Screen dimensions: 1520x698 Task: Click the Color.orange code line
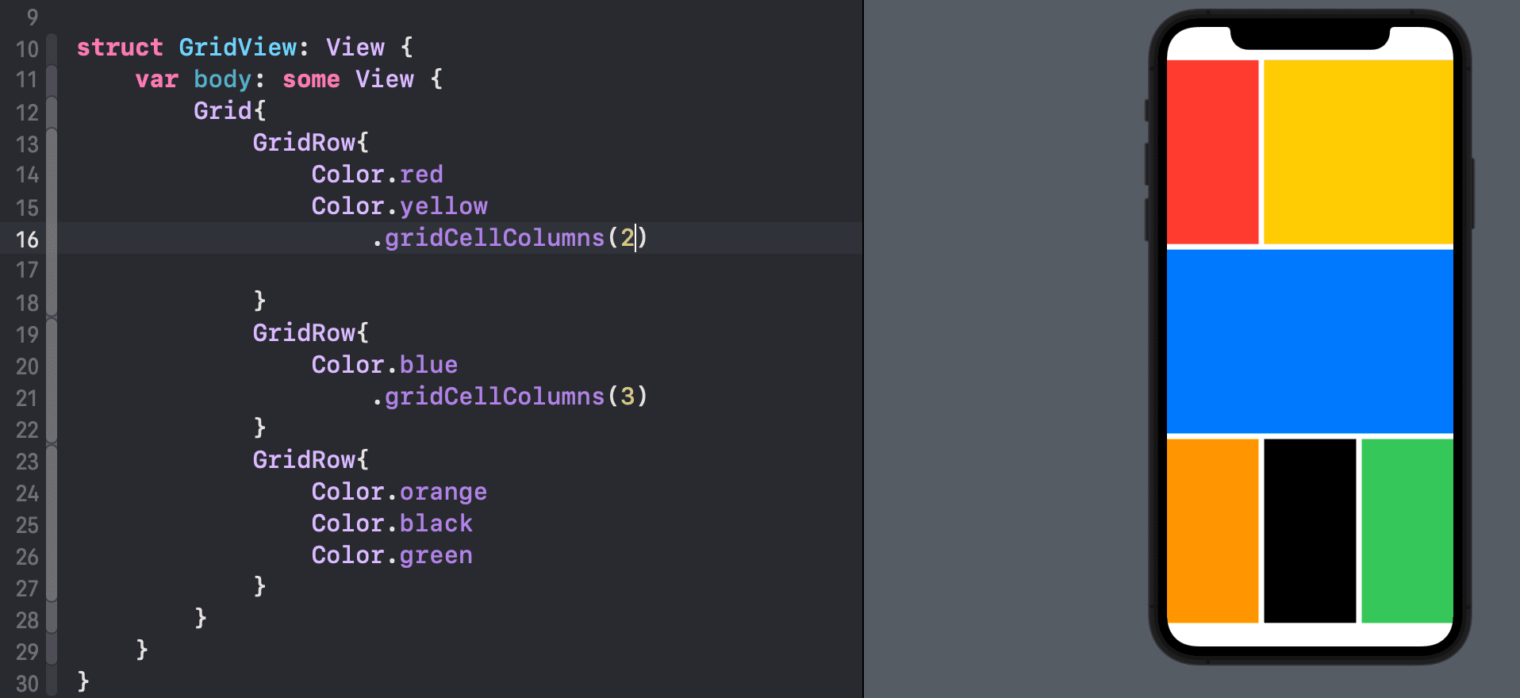399,492
